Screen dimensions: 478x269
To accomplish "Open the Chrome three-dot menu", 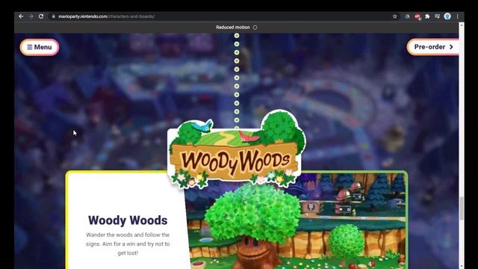I will [x=457, y=16].
